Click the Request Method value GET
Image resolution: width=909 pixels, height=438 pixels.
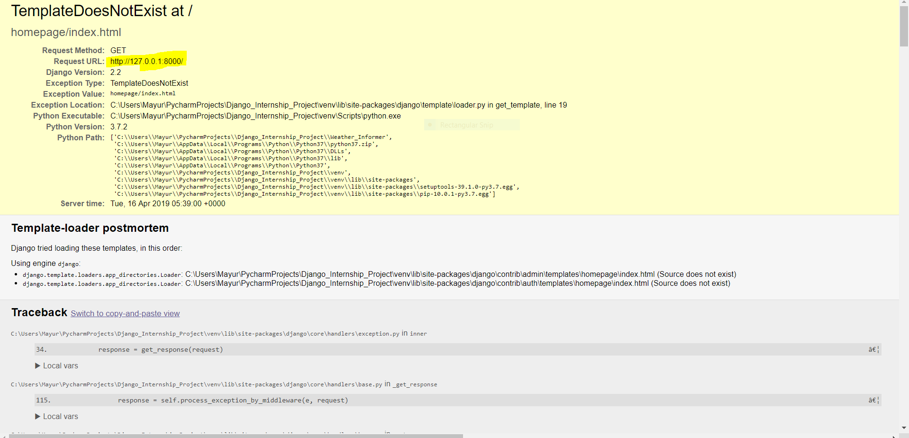click(118, 50)
